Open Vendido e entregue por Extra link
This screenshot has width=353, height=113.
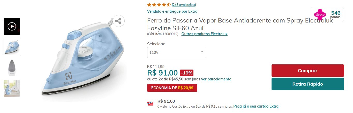point(172,11)
